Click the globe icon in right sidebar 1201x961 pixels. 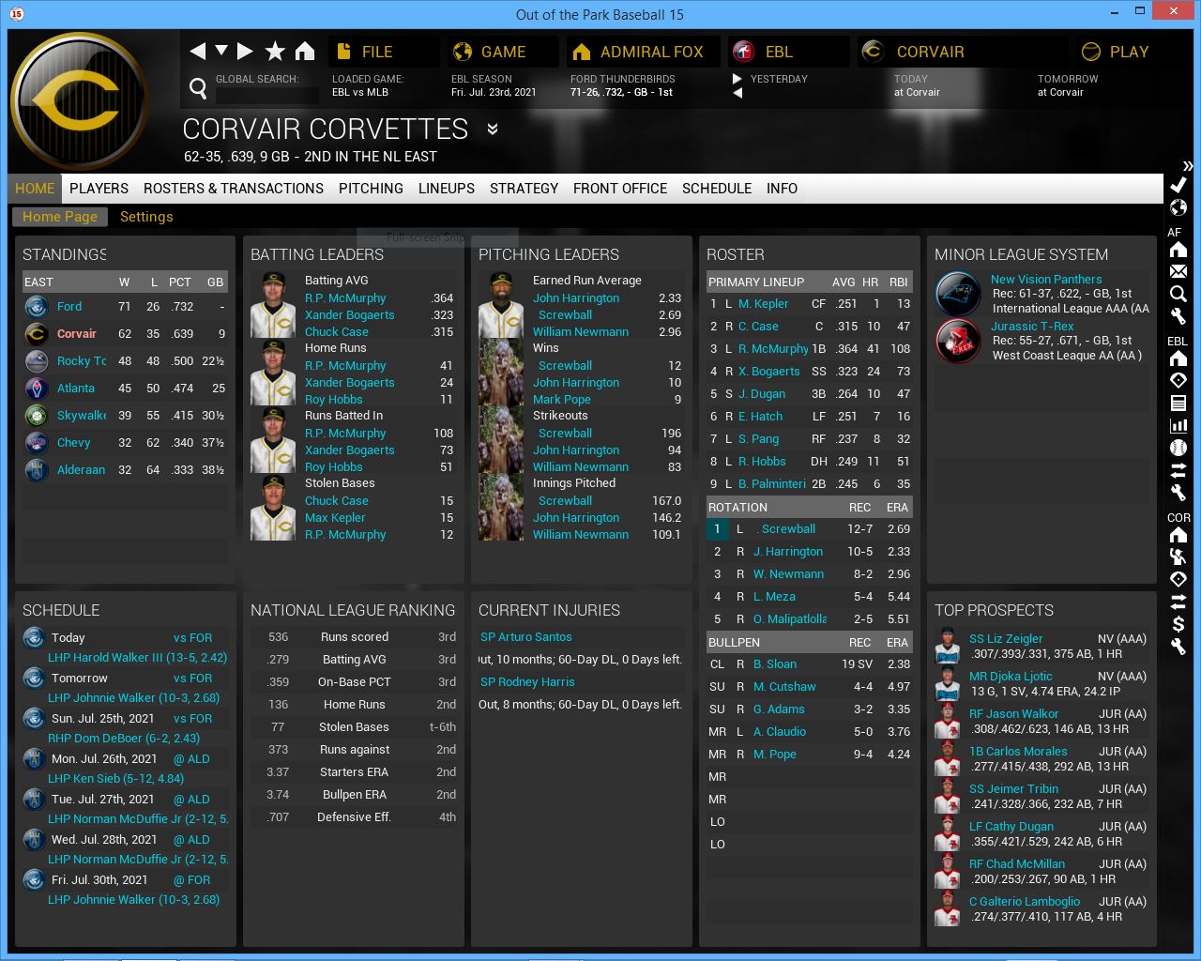tap(1178, 207)
